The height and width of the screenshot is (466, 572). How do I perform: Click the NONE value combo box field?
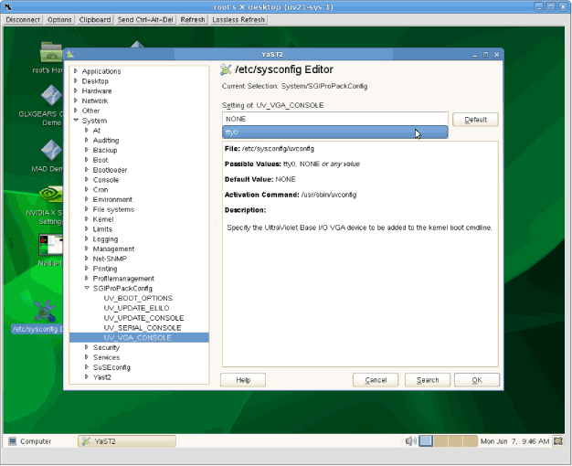(x=334, y=119)
